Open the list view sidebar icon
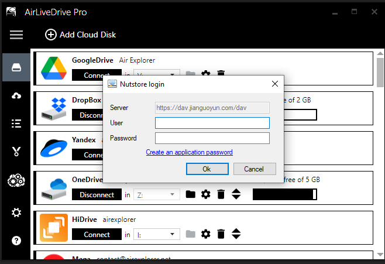The width and height of the screenshot is (385, 264). point(16,124)
